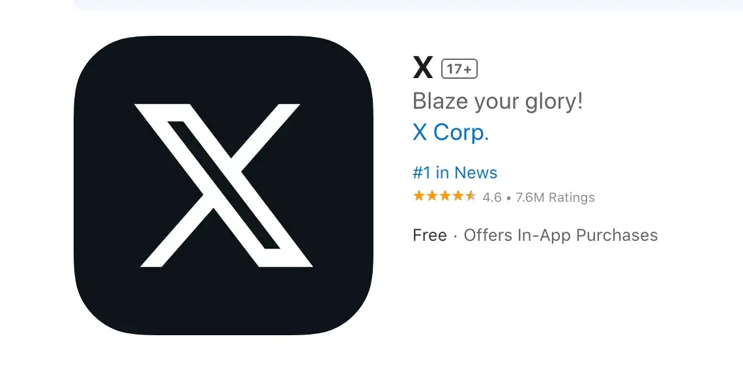The width and height of the screenshot is (743, 371).
Task: Click the fourth orange rating star
Action: coord(458,196)
